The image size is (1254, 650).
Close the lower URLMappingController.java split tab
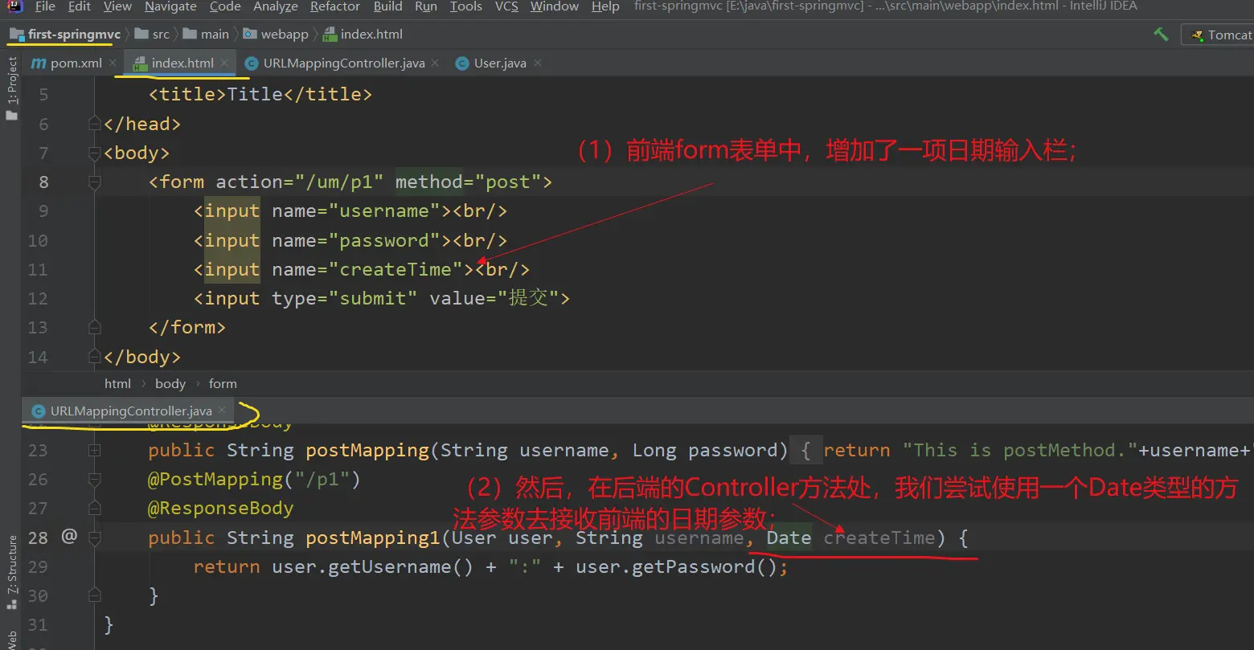pyautogui.click(x=224, y=411)
